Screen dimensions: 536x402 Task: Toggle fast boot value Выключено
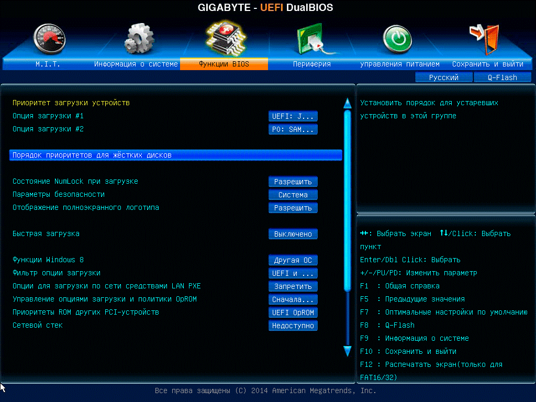[x=293, y=234]
